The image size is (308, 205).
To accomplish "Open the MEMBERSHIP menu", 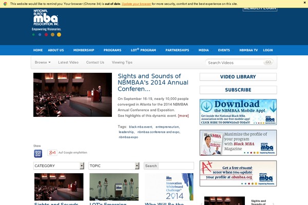I will click(x=84, y=50).
